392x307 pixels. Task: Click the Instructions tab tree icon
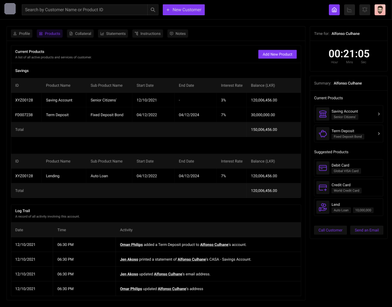point(136,34)
